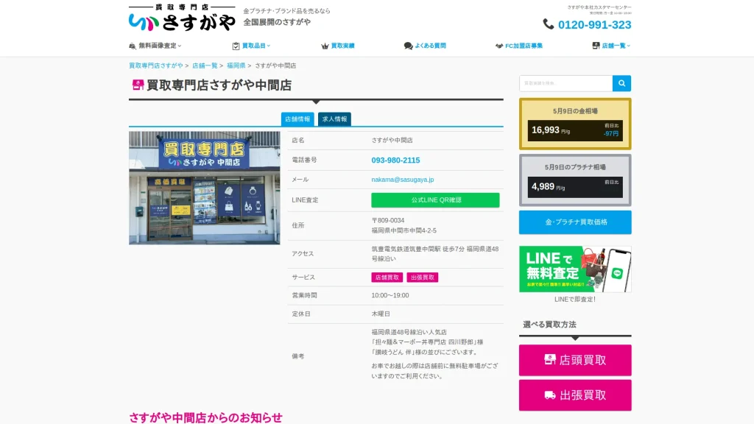
Task: Click the 出張買取 service tag
Action: pyautogui.click(x=422, y=278)
